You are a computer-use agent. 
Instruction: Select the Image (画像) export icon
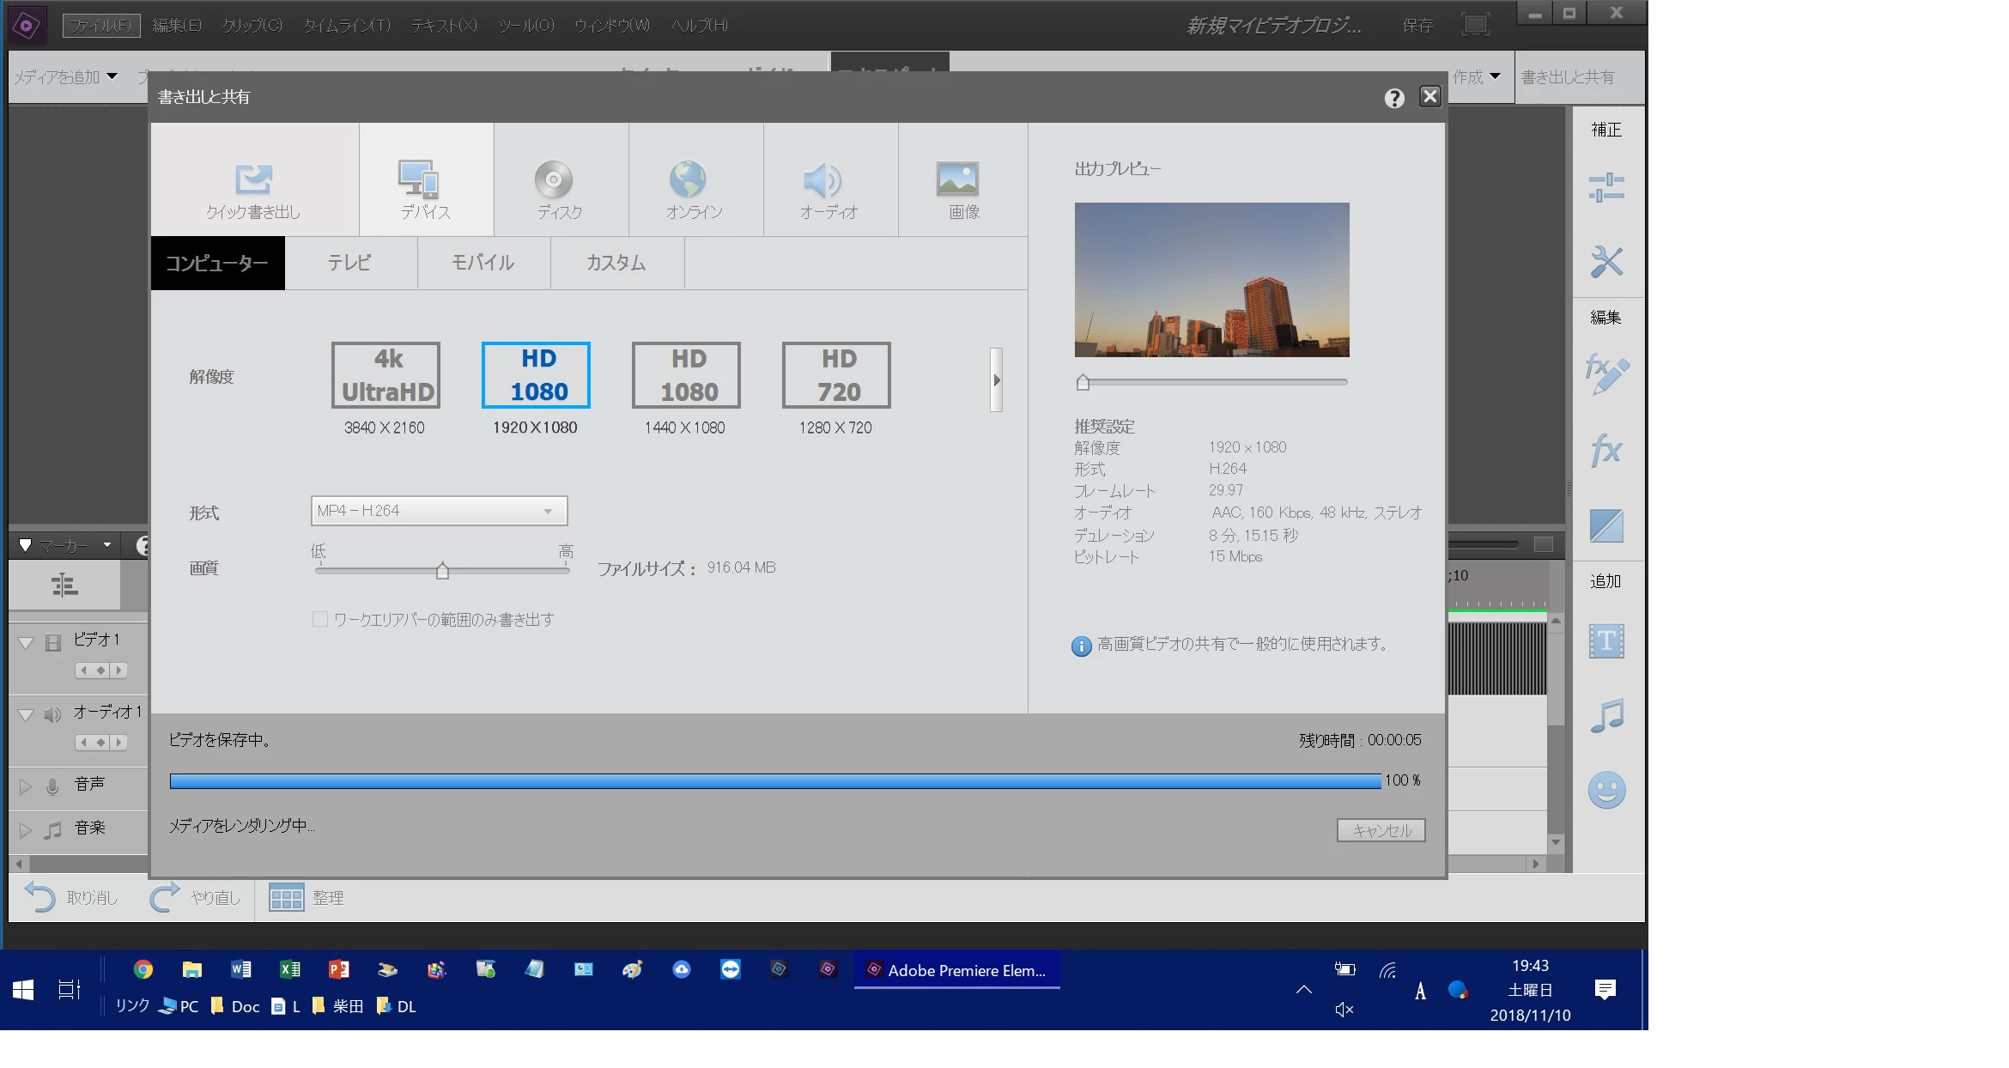pyautogui.click(x=957, y=179)
